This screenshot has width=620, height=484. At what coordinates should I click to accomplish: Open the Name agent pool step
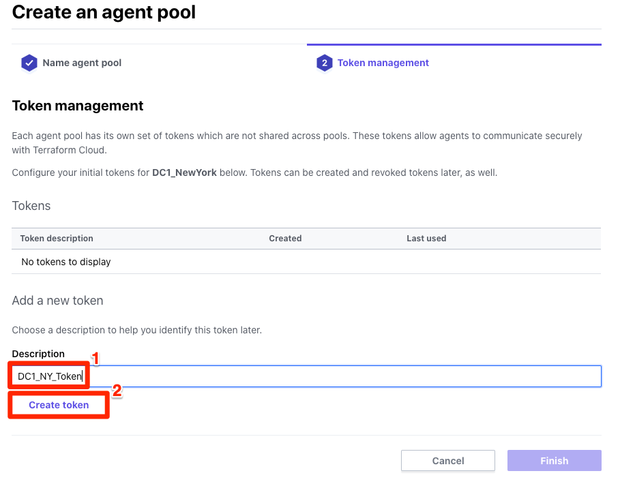(x=82, y=63)
